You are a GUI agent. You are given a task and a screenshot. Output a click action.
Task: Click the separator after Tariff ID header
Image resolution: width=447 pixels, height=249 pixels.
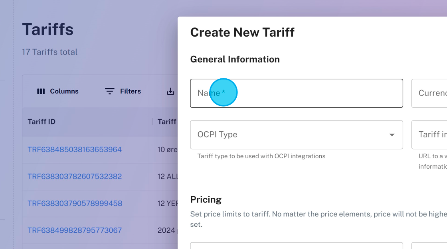[152, 122]
